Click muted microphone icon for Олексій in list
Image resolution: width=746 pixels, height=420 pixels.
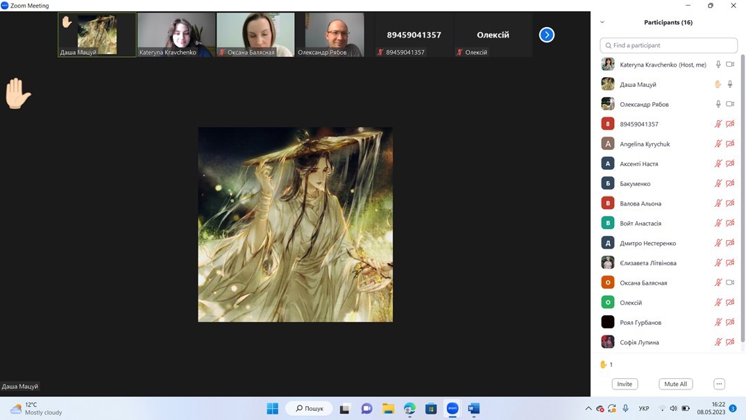718,303
